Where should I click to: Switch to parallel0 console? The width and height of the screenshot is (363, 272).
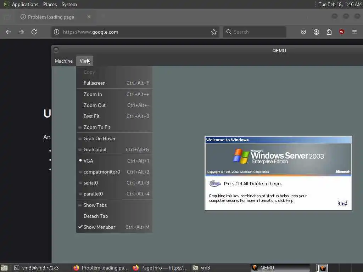click(114, 194)
